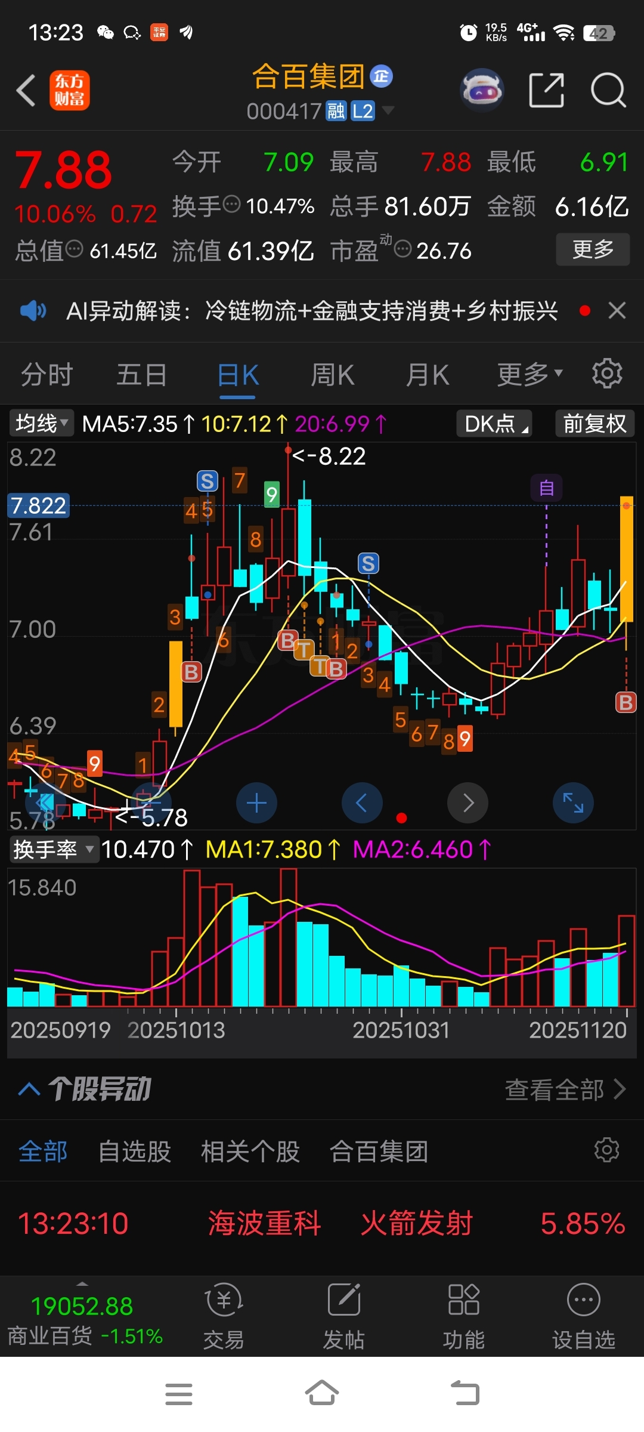Open the AI robot assistant avatar
The height and width of the screenshot is (1432, 644).
482,90
